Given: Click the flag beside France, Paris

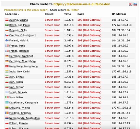Looking at the screenshot, I should click(x=7, y=46).
